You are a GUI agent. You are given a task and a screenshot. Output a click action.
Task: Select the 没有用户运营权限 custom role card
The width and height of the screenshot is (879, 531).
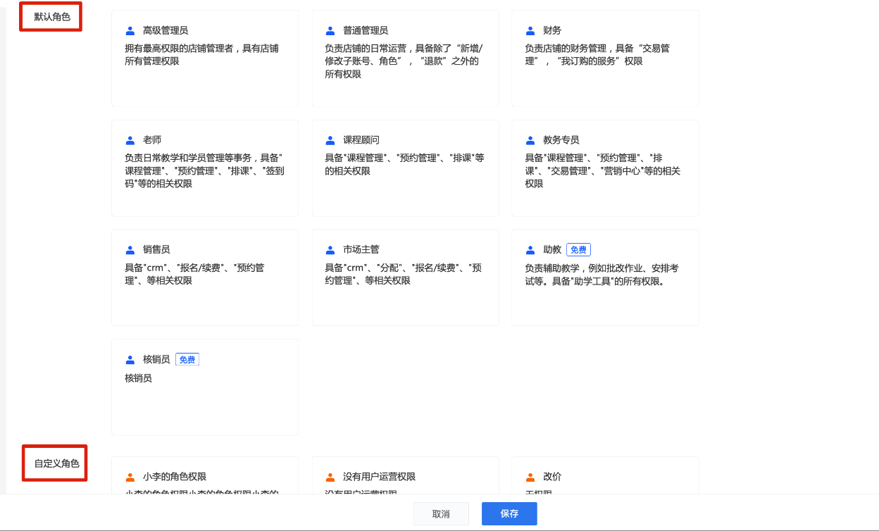pos(406,475)
